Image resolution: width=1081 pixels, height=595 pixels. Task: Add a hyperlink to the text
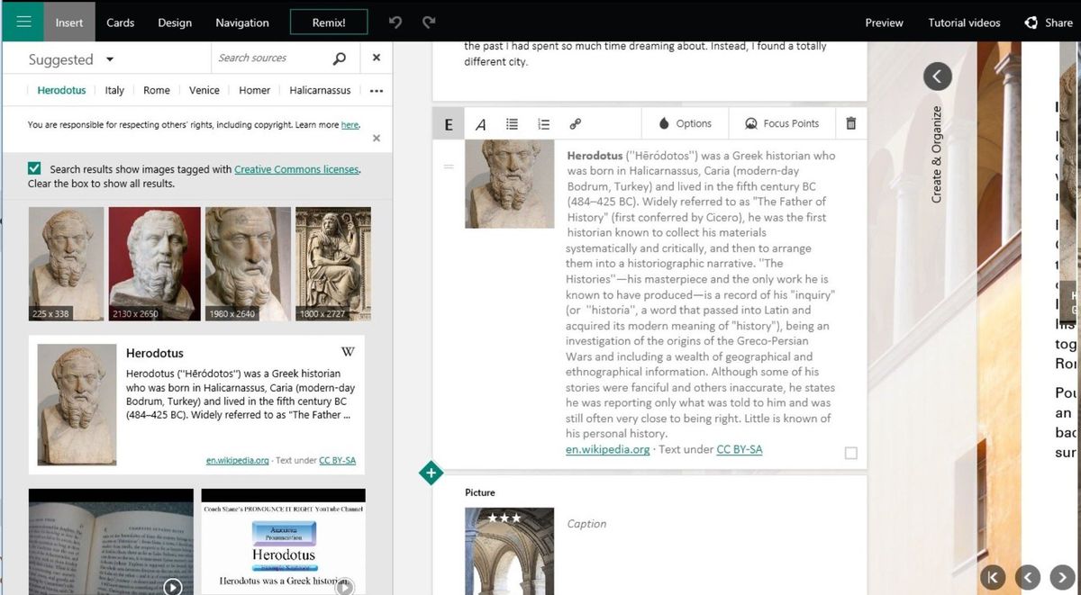576,123
